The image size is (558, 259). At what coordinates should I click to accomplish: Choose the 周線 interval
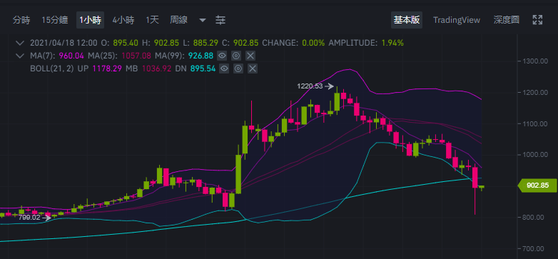(178, 20)
